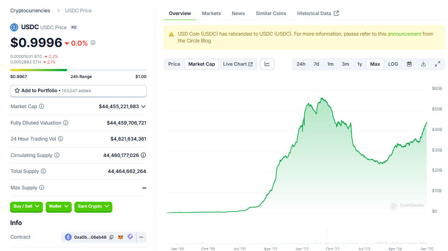
Task: Click Add to Portfolio button
Action: (78, 91)
